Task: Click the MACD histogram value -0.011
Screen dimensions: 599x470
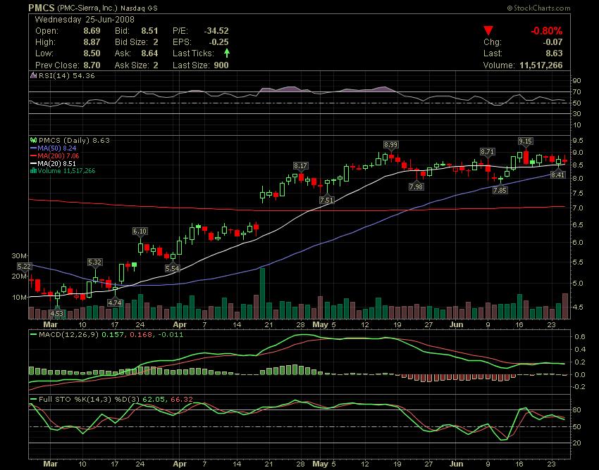Action: (x=170, y=335)
